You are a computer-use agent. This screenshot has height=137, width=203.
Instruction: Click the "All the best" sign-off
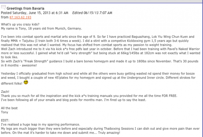(x=9, y=108)
